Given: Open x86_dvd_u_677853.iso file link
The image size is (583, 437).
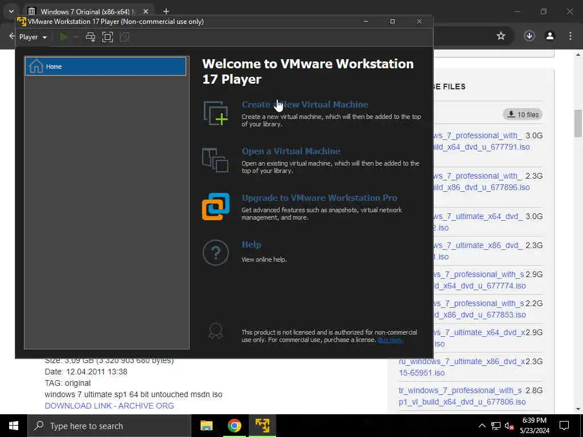Looking at the screenshot, I should [x=479, y=309].
